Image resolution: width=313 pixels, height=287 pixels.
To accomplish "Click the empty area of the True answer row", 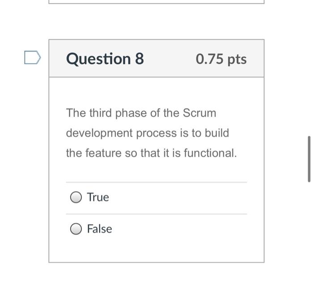I will pyautogui.click(x=179, y=197).
